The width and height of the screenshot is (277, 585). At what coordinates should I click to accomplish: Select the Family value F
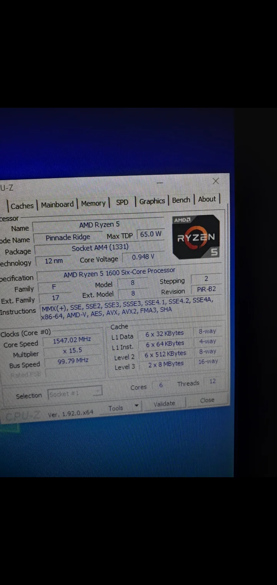(54, 287)
